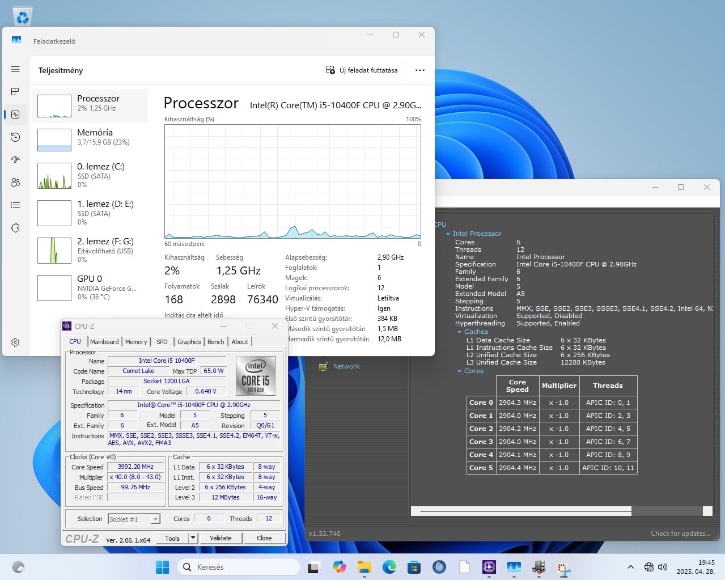Open Services icon in Task Manager sidebar
Viewport: 725px width, 580px height.
[x=15, y=228]
